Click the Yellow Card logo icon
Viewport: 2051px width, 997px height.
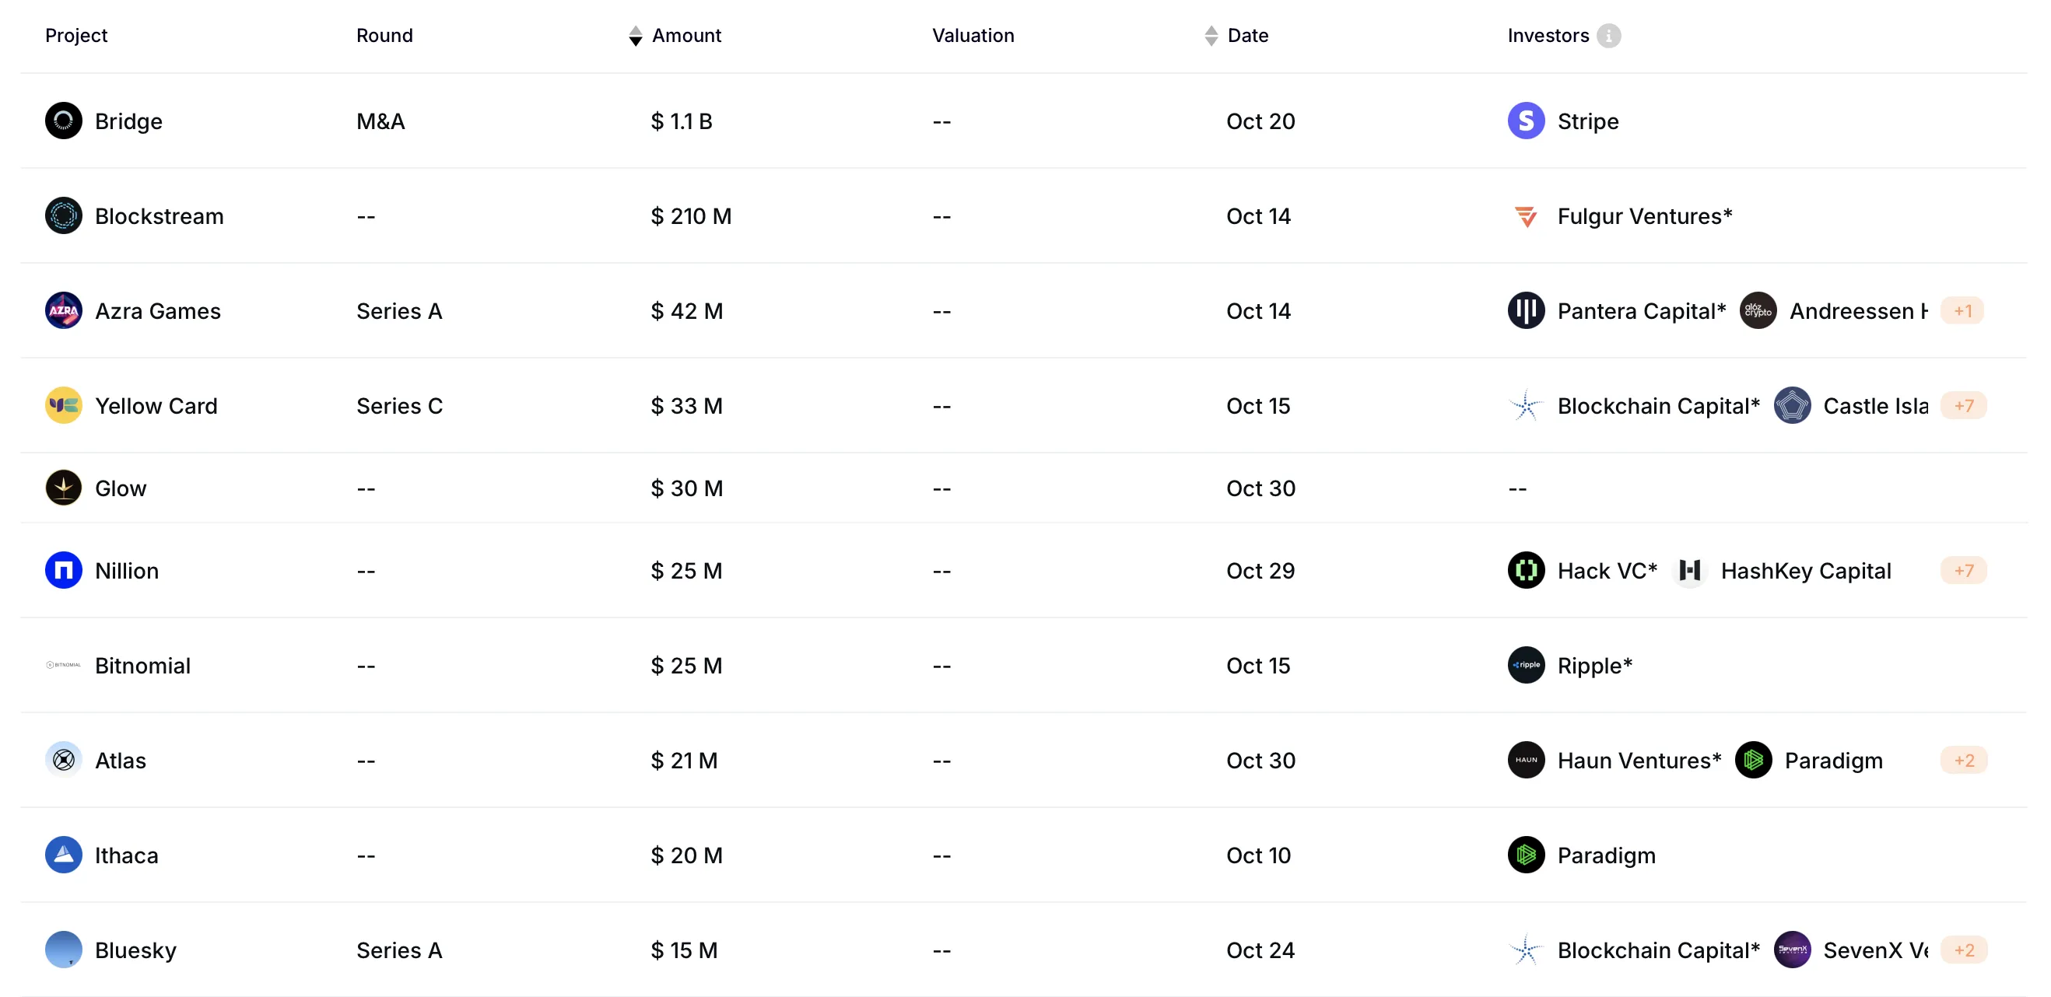64,406
